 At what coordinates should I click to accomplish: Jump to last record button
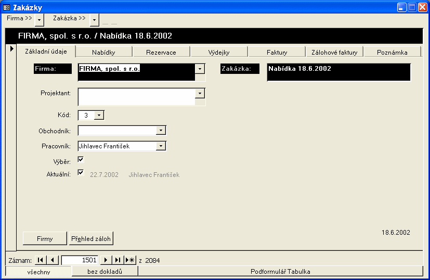[118, 260]
